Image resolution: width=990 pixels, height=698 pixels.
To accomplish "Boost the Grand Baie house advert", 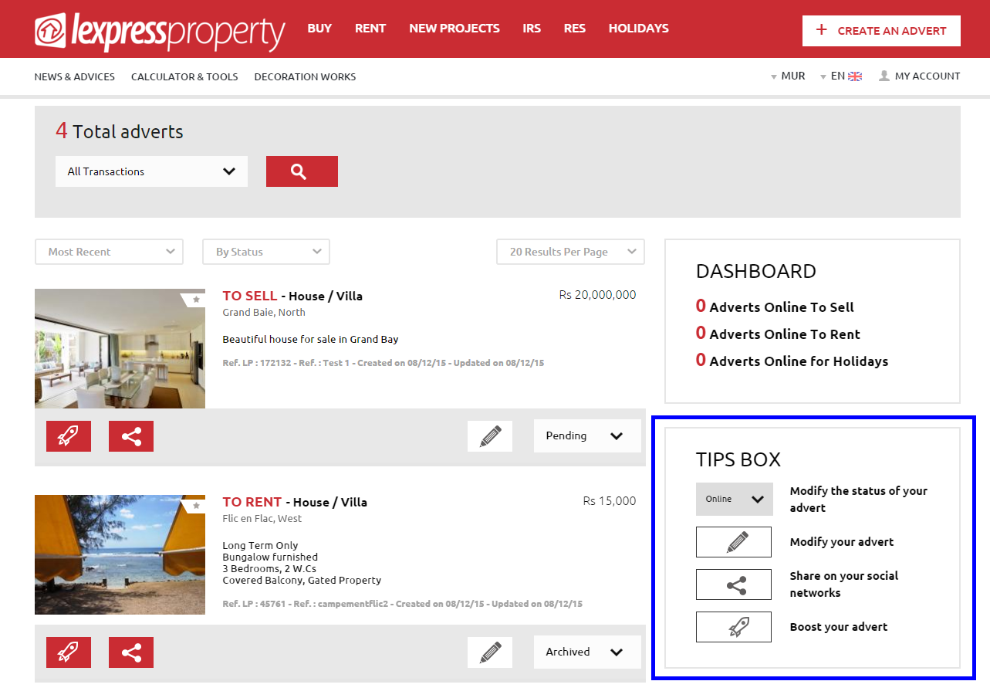I will tap(69, 436).
